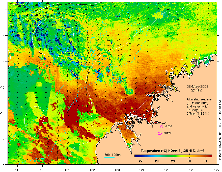Click the '0.5m/s (1kt 24h)' text
Image resolution: width=222 pixels, height=172 pixels.
coord(198,114)
